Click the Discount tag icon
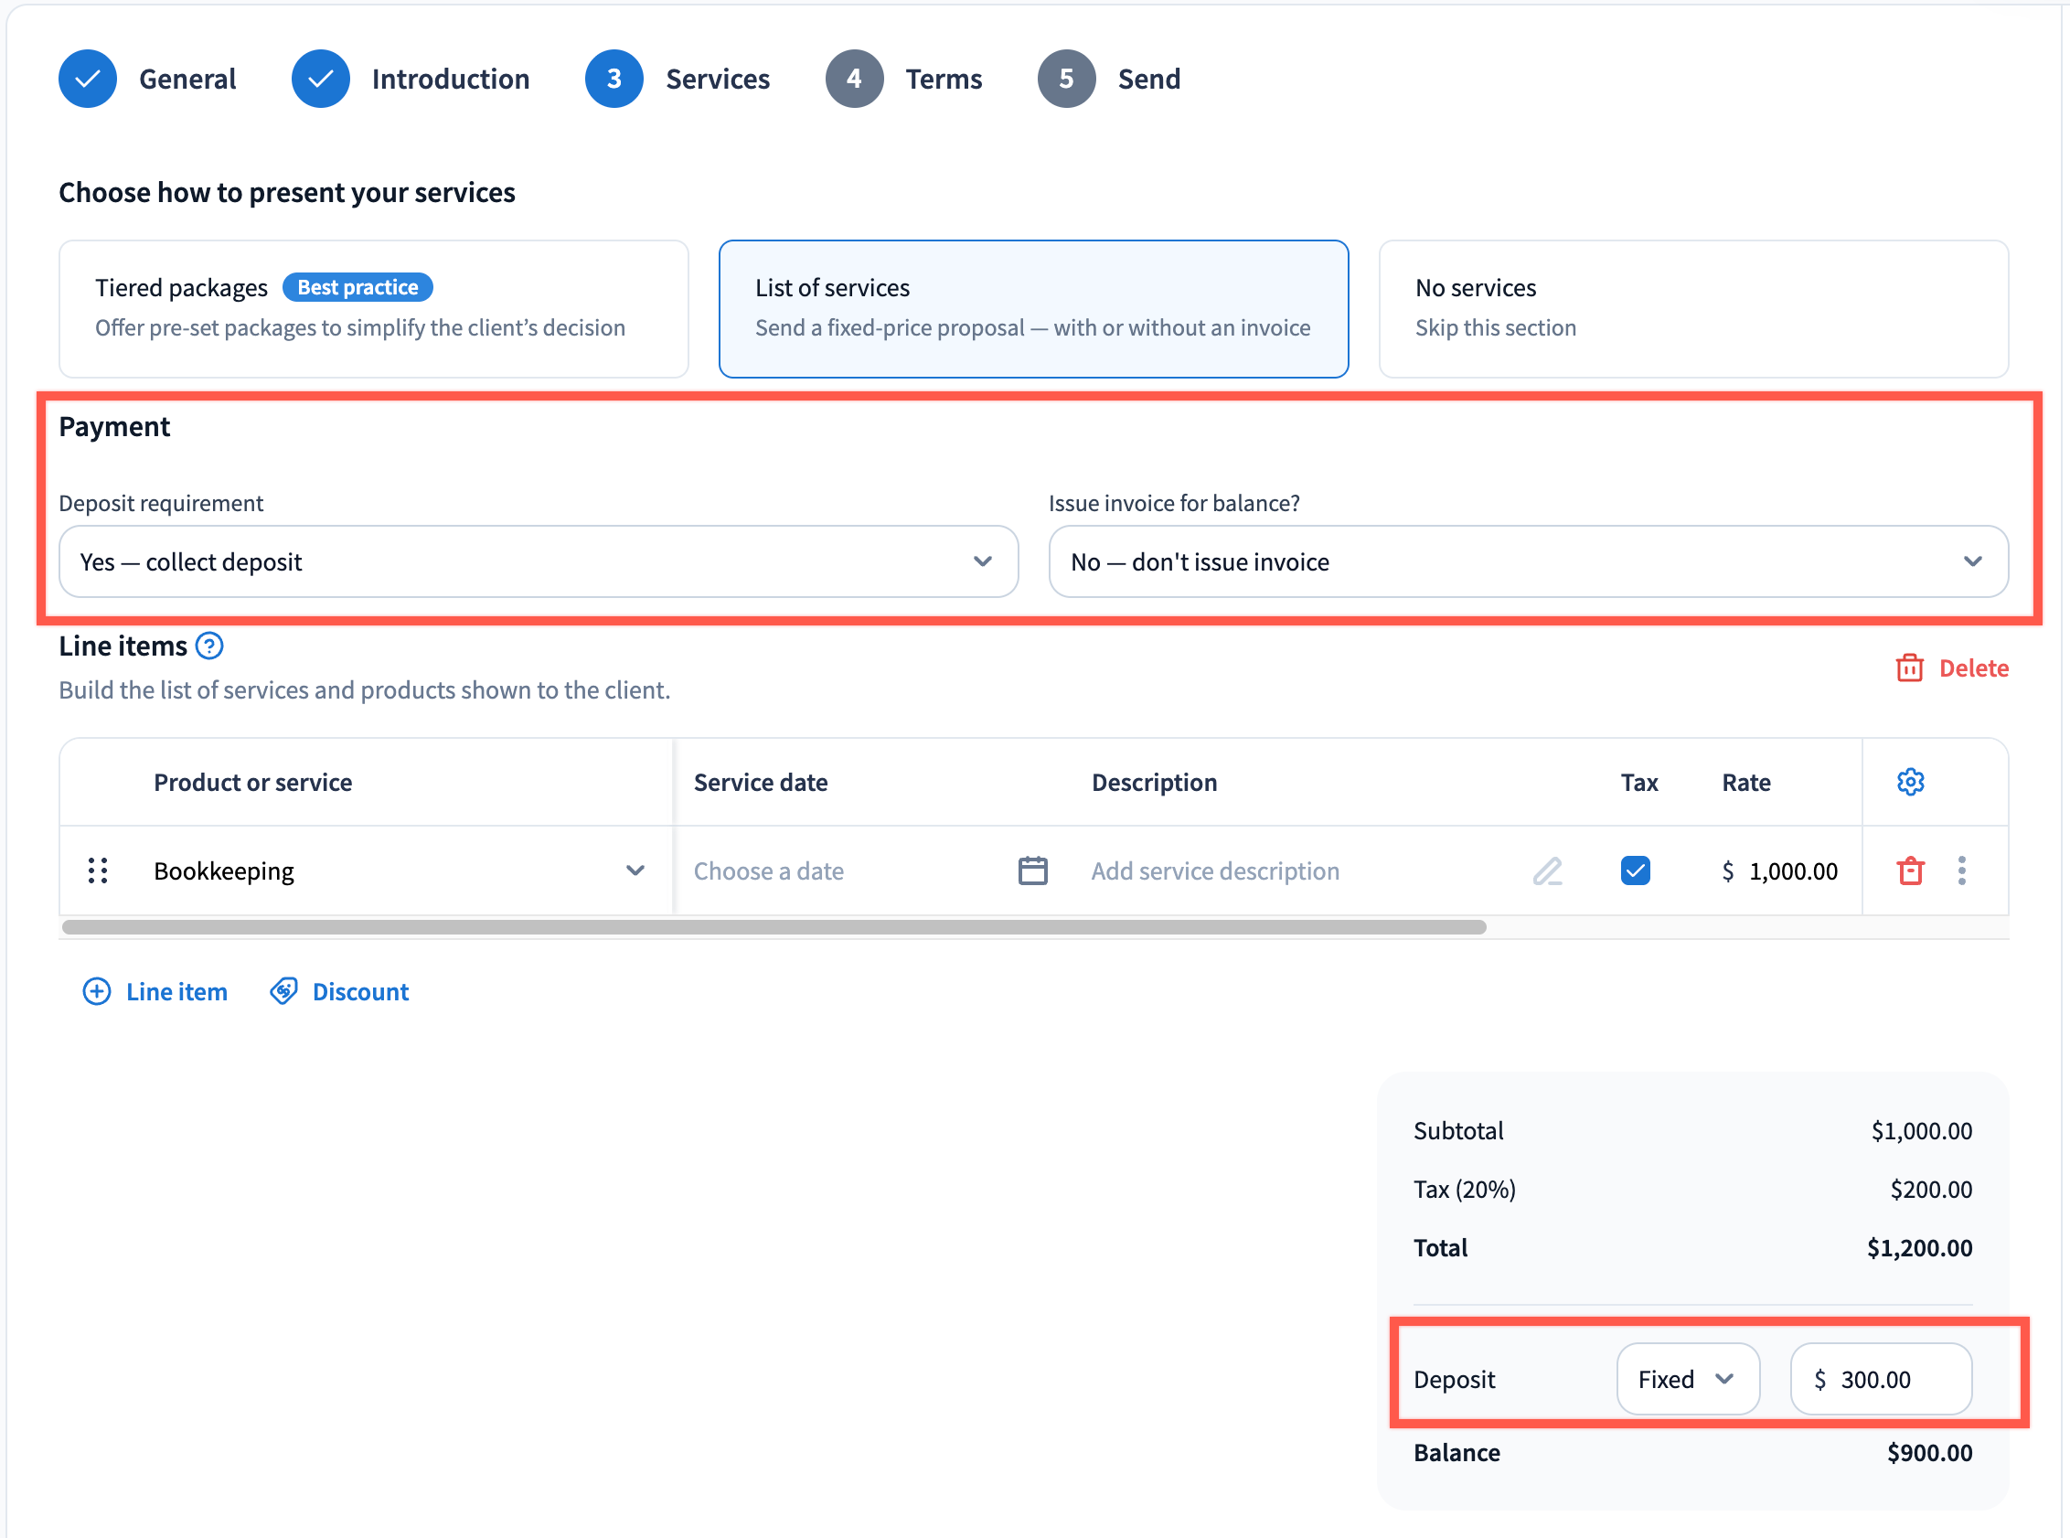Viewport: 2070px width, 1538px height. [x=283, y=991]
